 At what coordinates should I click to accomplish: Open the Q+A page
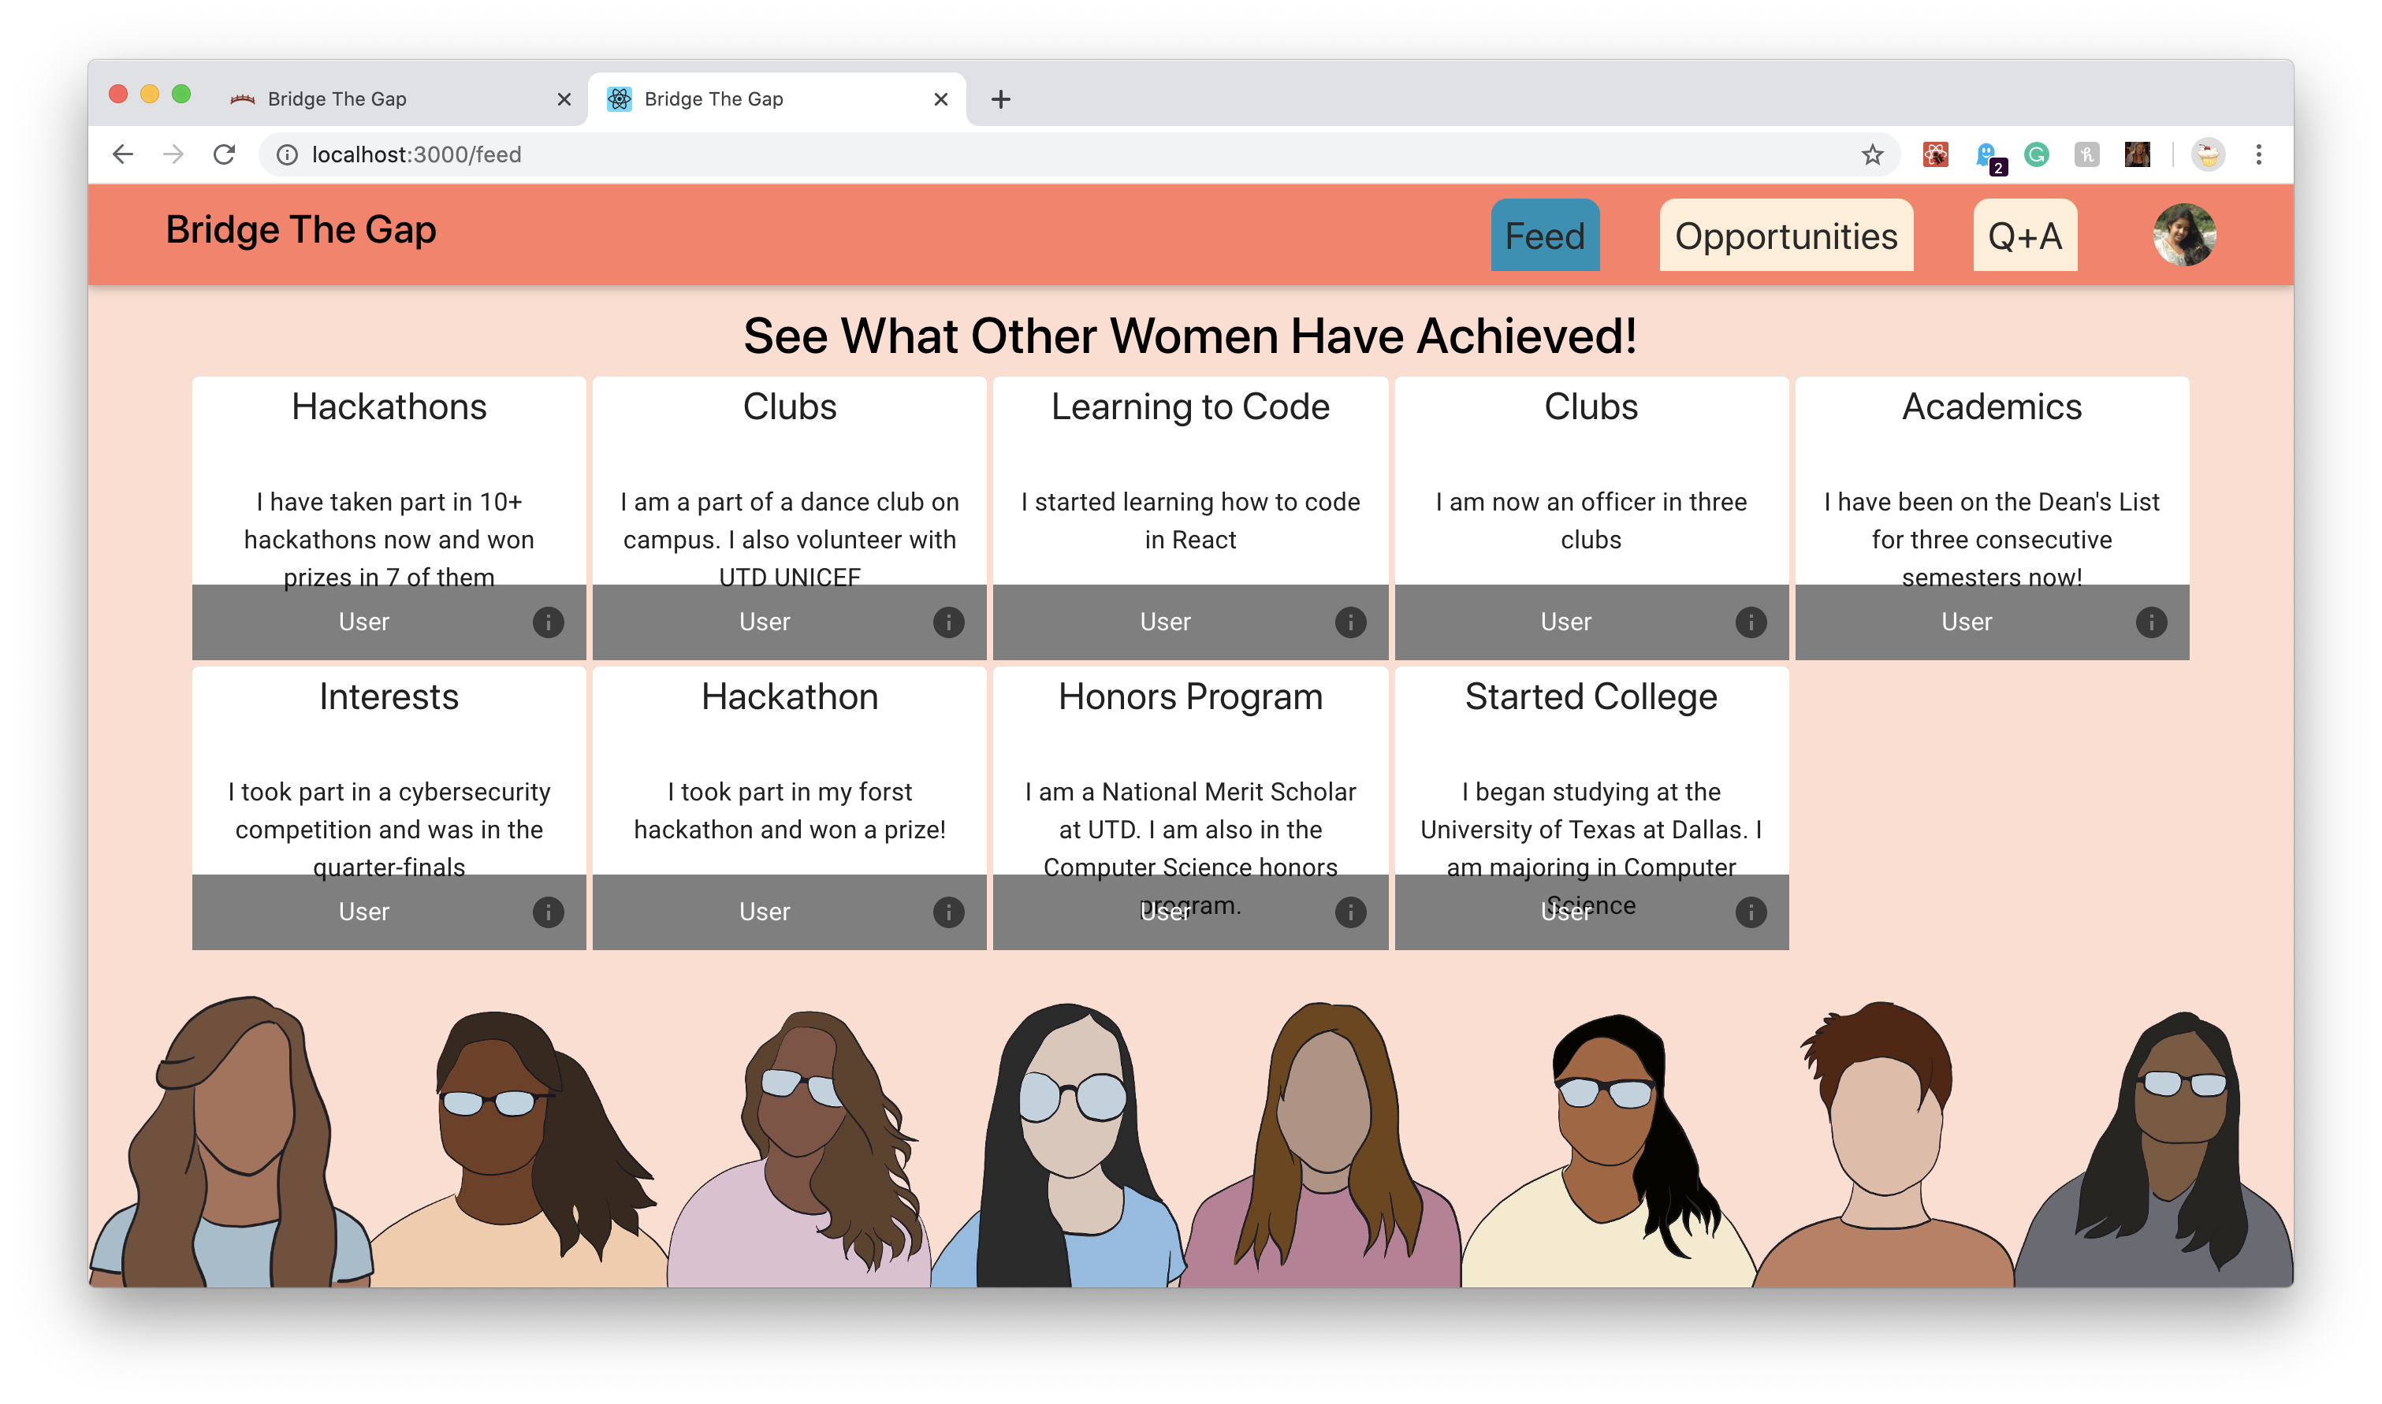[2023, 236]
